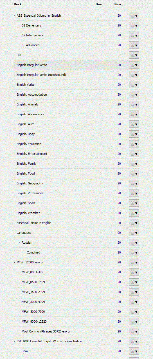Viewport: 153px width, 359px height.
Task: Open the English Verbs deck
Action: [x=26, y=85]
